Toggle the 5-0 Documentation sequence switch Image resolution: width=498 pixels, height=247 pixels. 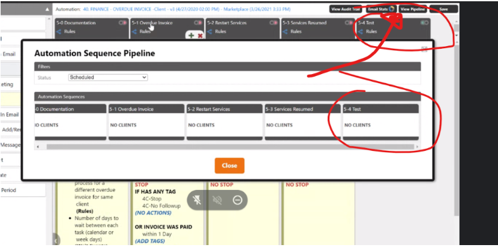(123, 23)
